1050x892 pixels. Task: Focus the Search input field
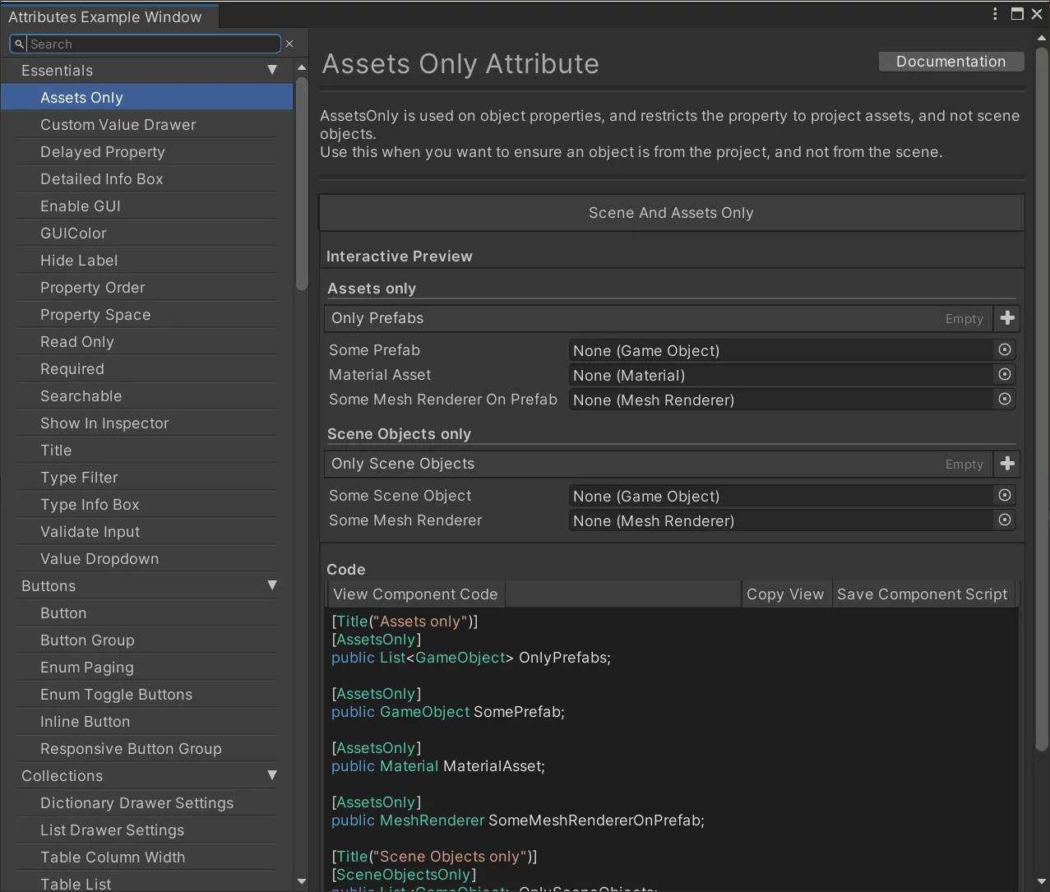tap(146, 44)
